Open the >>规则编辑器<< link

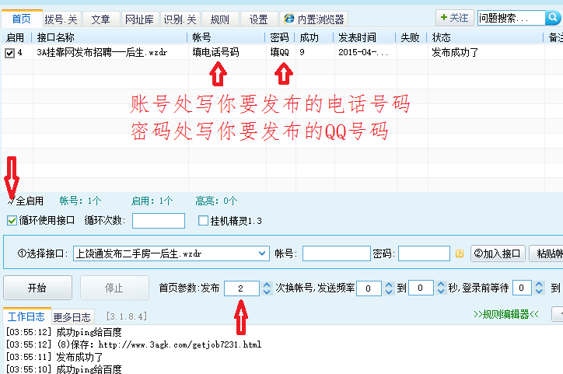(506, 314)
